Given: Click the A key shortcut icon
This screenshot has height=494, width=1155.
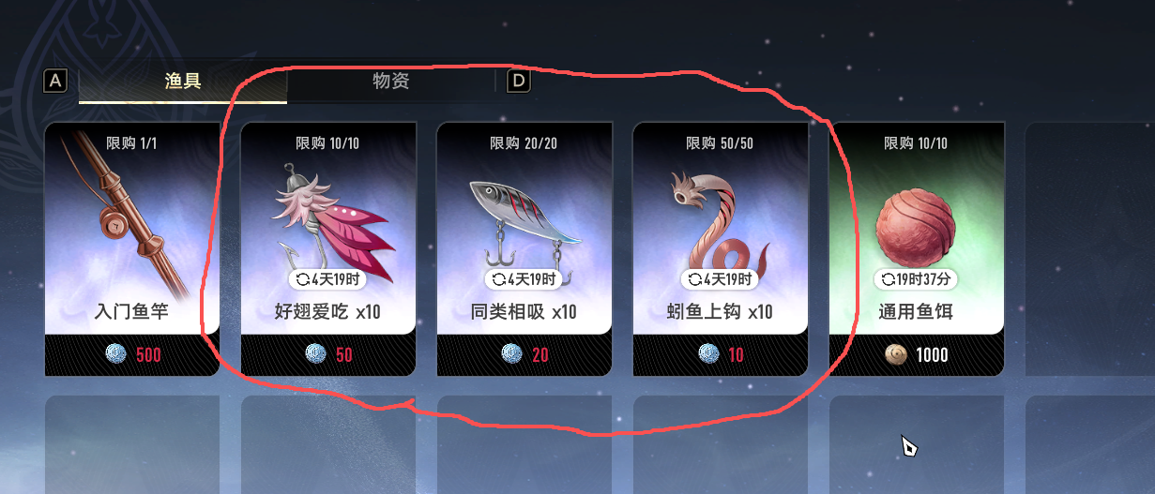Looking at the screenshot, I should tap(55, 81).
